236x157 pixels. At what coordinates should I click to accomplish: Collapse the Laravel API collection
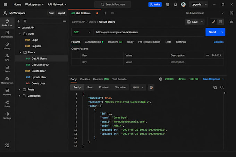coord(19,28)
